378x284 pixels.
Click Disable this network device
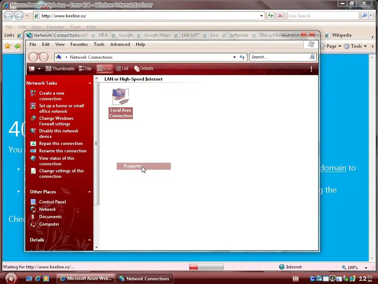tap(59, 133)
